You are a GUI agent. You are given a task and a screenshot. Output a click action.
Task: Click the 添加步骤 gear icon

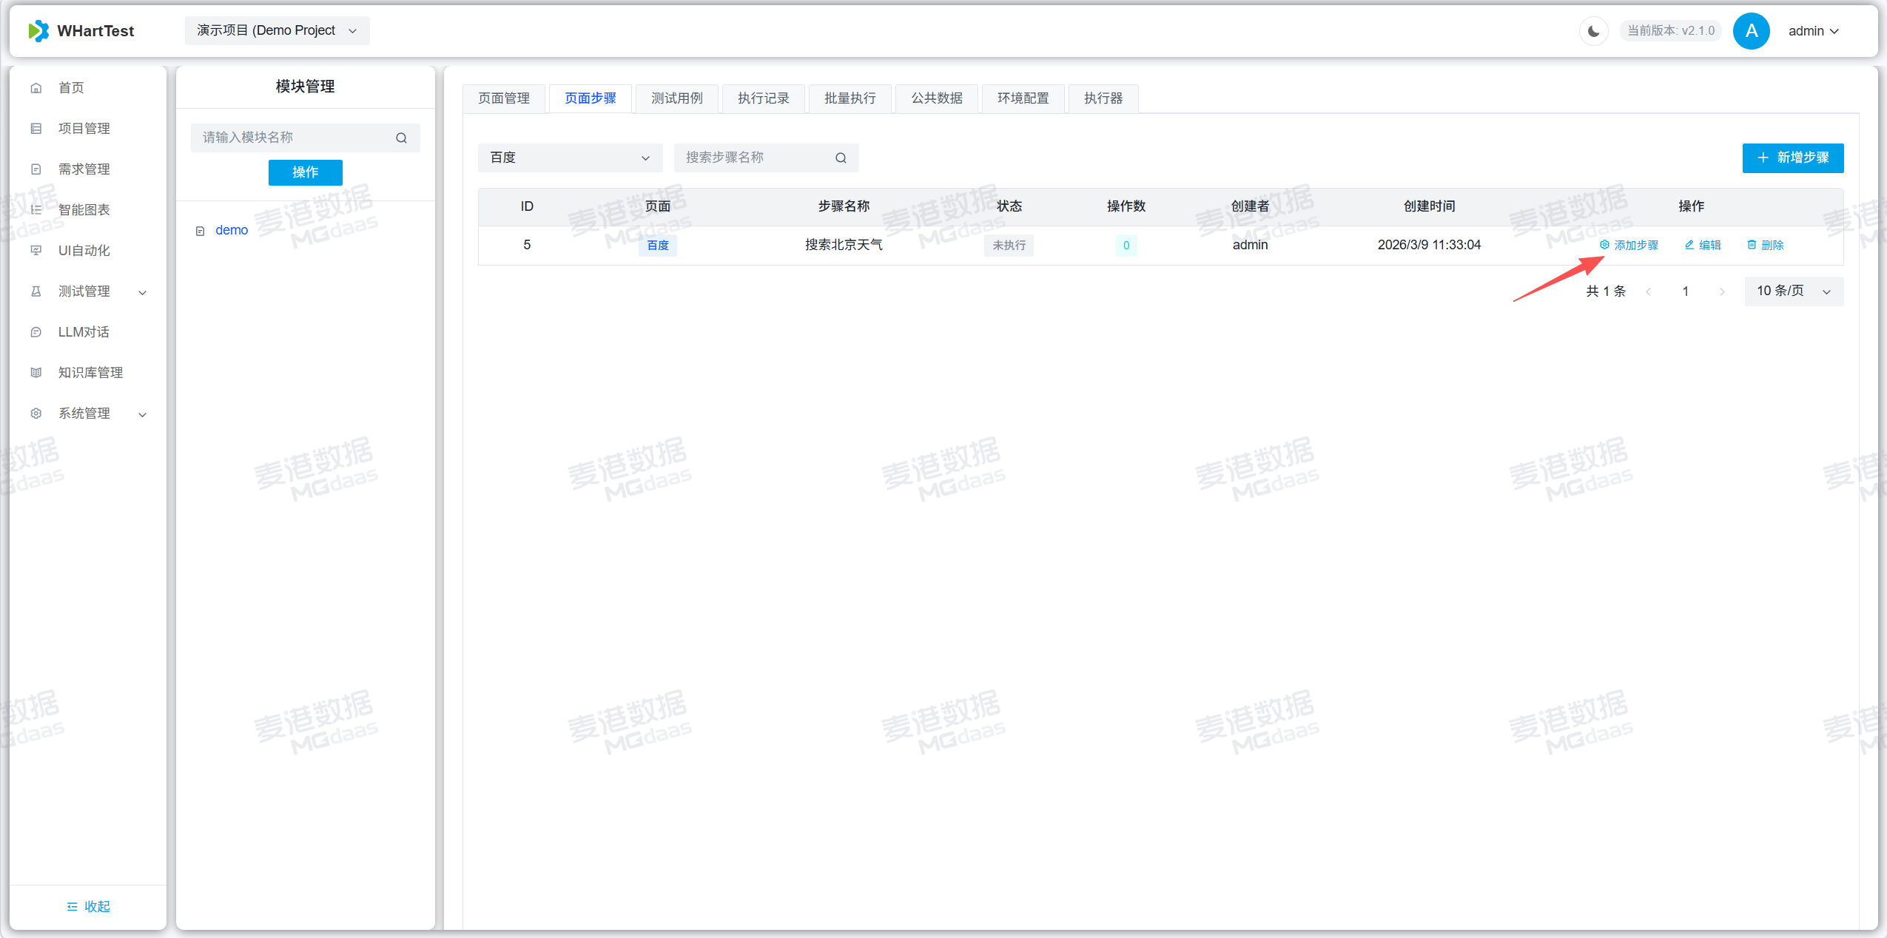(1604, 245)
